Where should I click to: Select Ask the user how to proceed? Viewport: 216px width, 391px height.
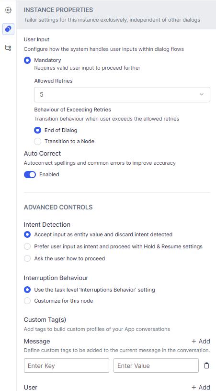tap(27, 258)
